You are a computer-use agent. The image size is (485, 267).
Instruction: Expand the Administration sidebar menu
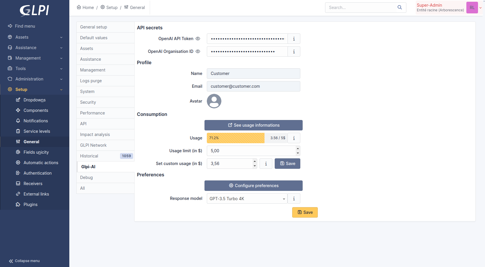pyautogui.click(x=35, y=79)
